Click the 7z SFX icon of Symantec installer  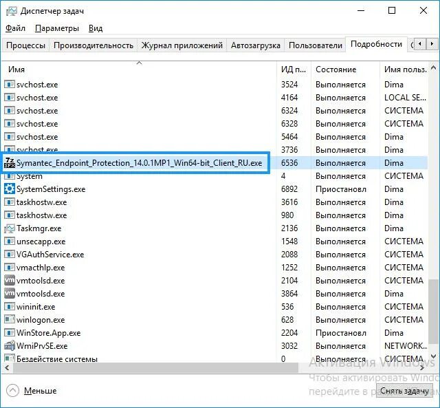(10, 163)
